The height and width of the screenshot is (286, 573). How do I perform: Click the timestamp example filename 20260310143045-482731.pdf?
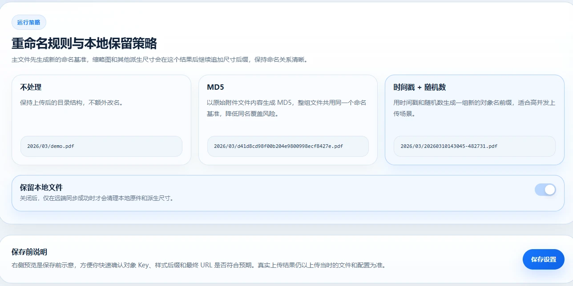tap(449, 146)
